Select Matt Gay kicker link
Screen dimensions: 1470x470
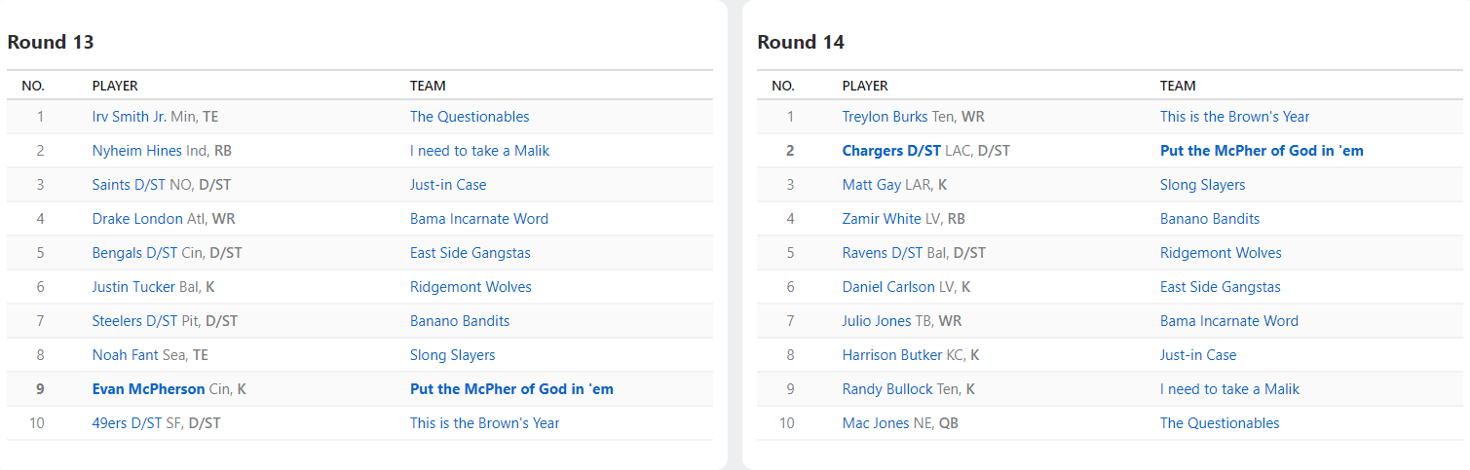pos(871,185)
